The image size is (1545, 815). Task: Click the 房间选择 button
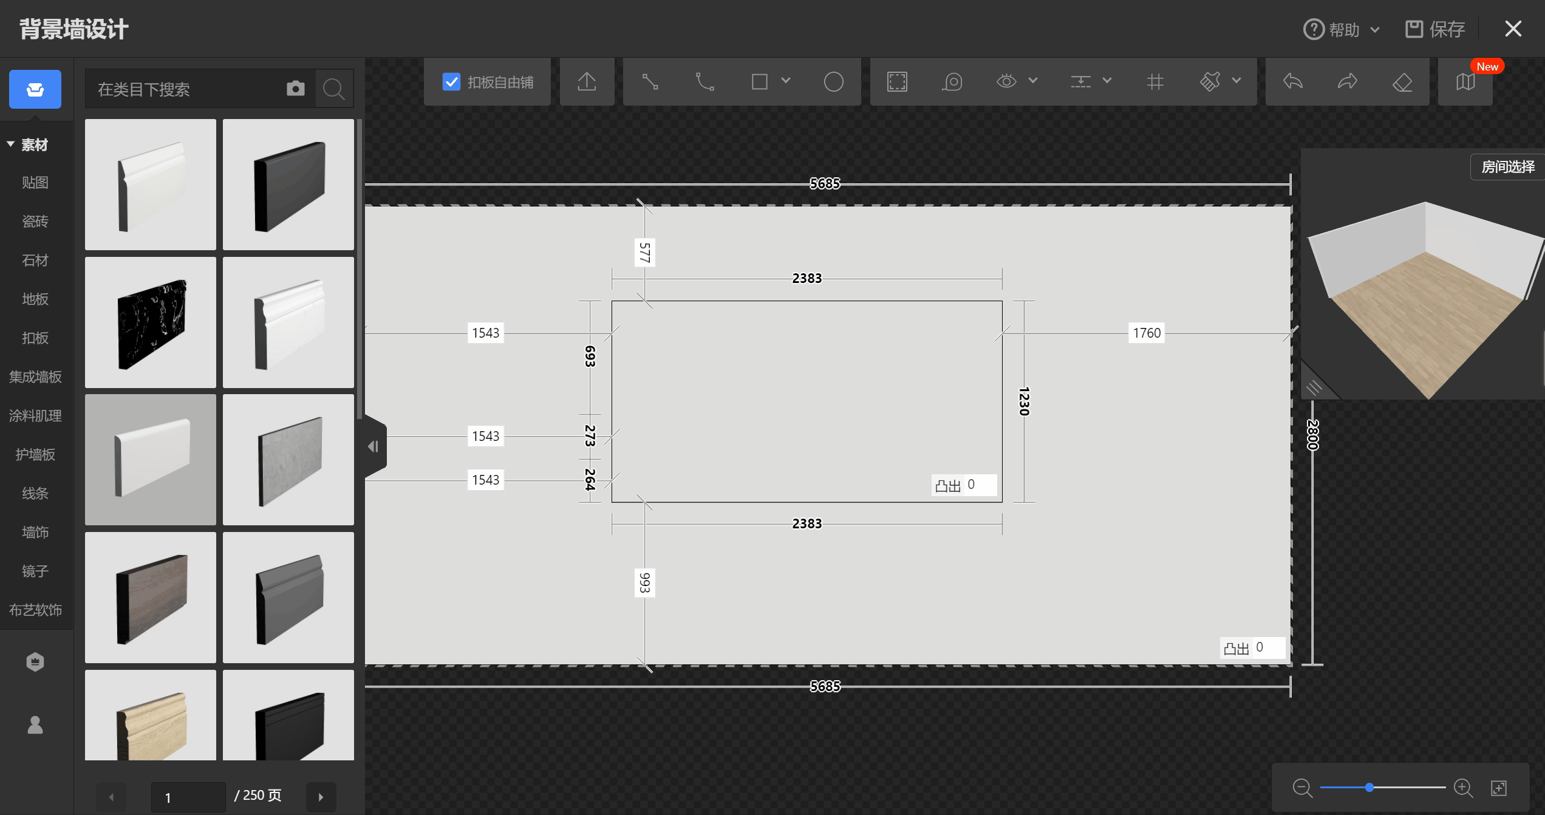pyautogui.click(x=1507, y=167)
